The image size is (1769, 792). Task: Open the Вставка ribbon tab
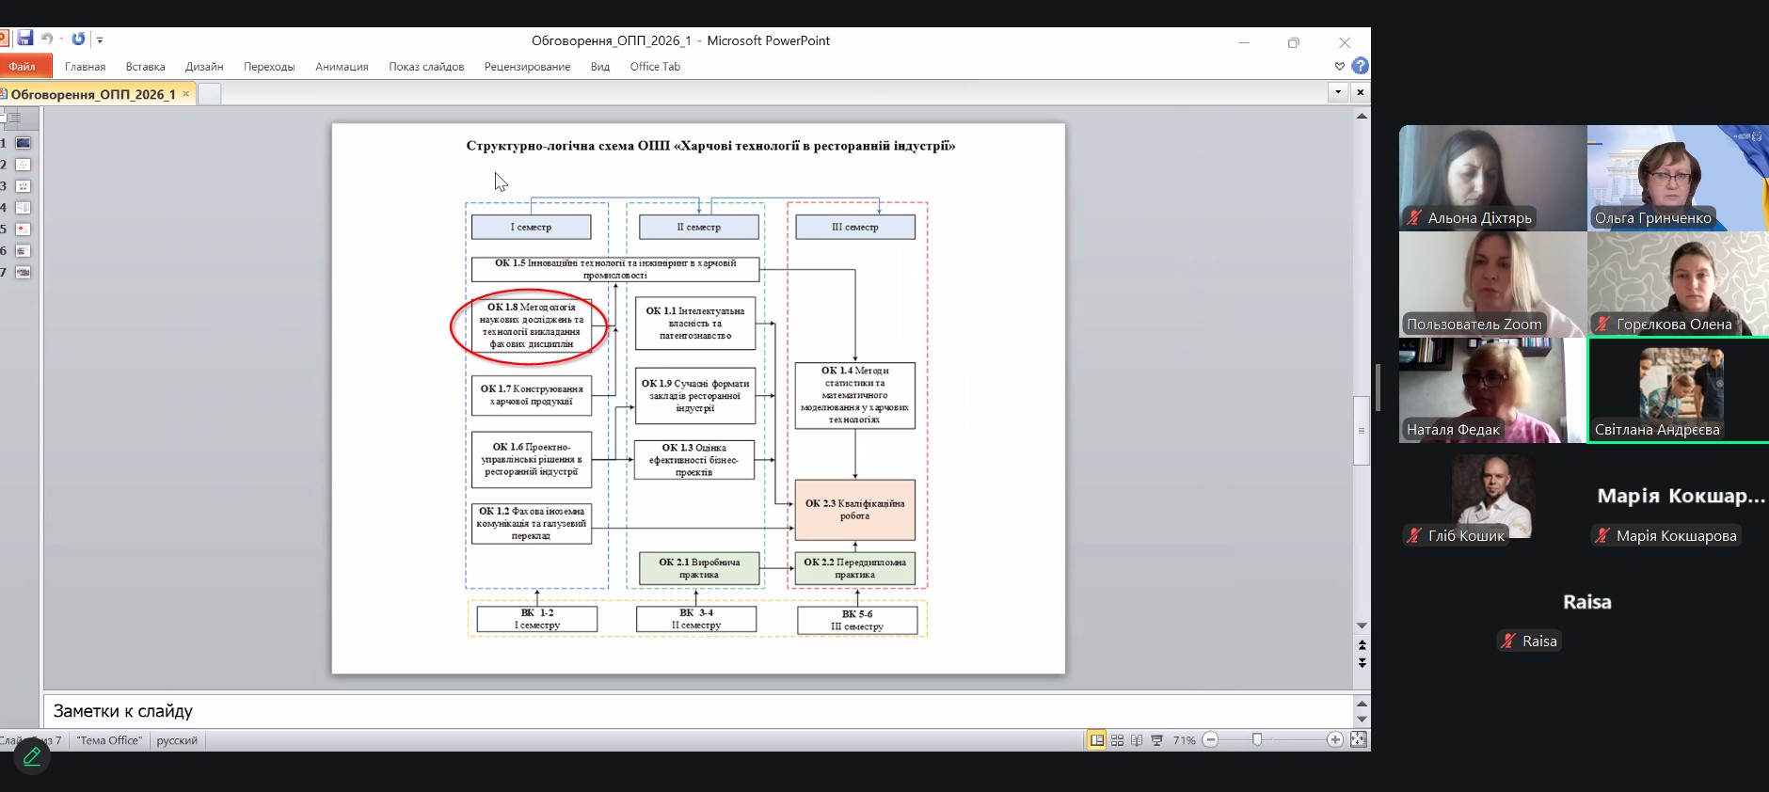click(x=145, y=67)
